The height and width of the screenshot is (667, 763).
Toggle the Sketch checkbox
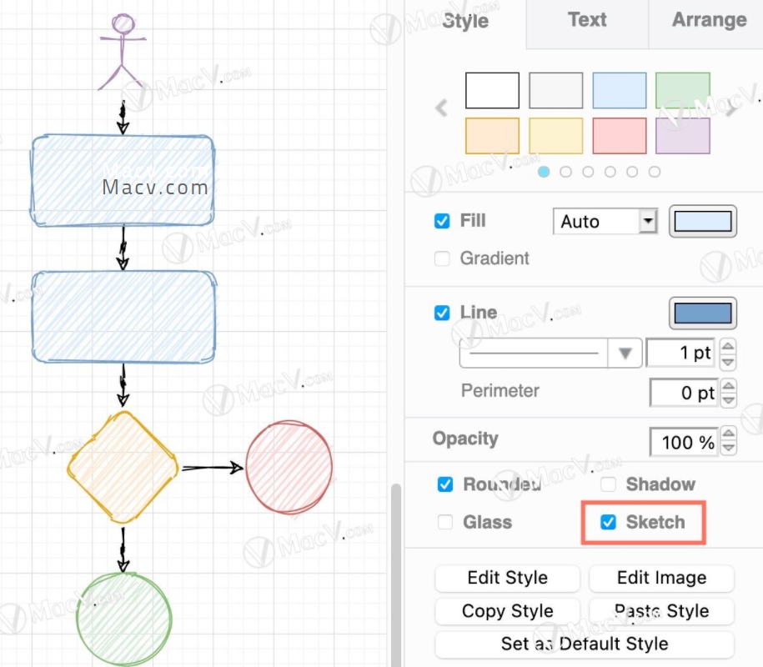coord(608,522)
